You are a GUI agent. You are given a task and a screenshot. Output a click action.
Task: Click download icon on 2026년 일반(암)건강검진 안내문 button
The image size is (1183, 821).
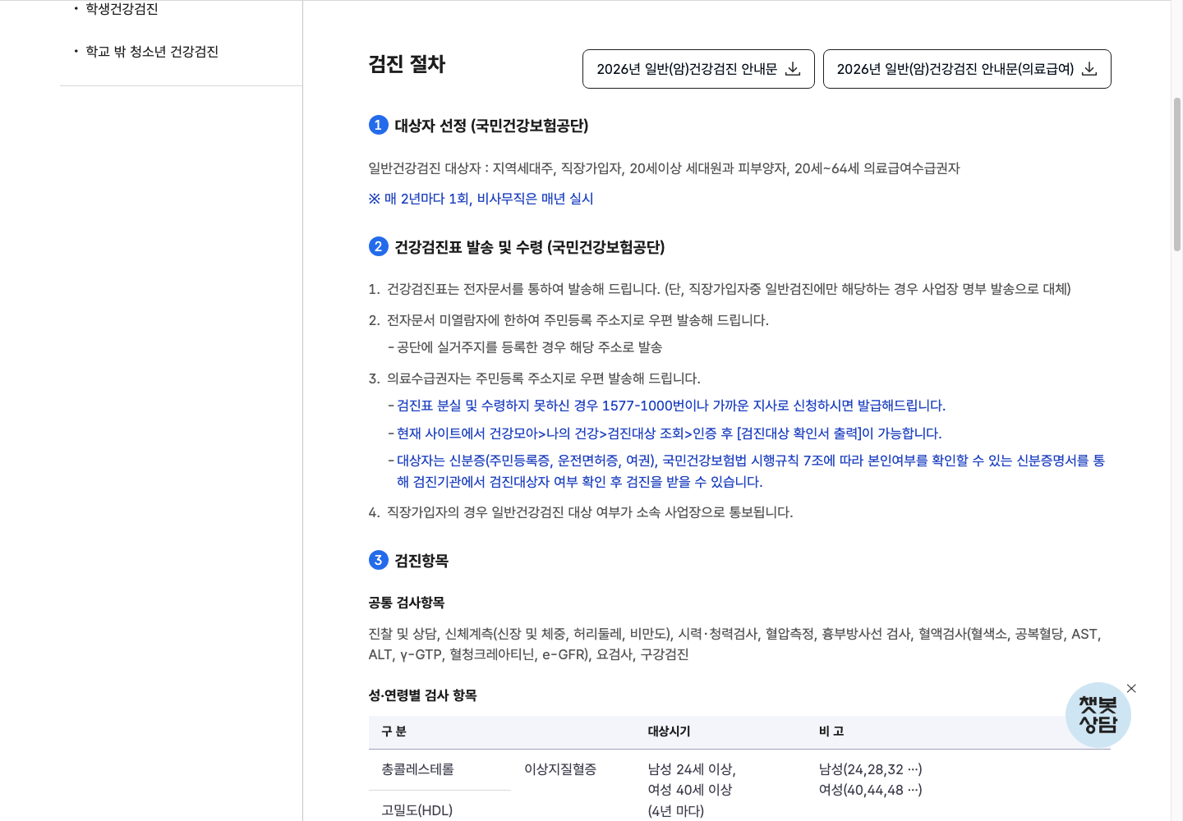pyautogui.click(x=793, y=69)
